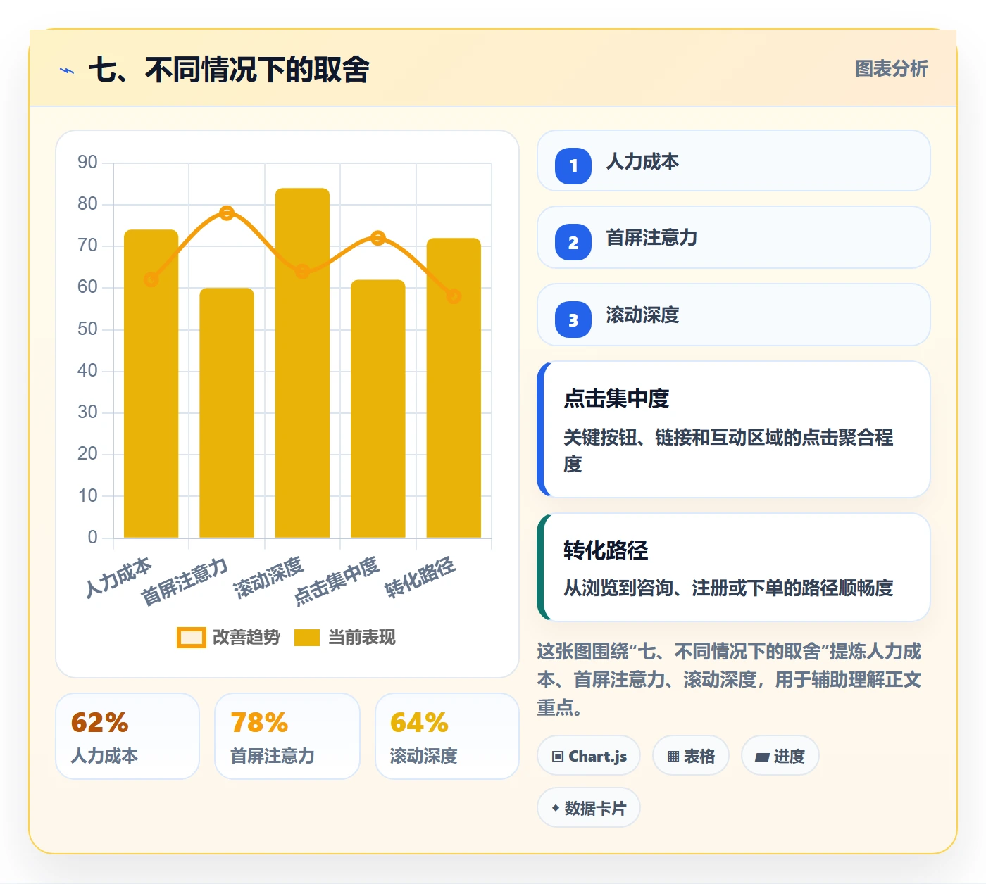
Task: Click the blue number 2 badge
Action: pos(573,242)
